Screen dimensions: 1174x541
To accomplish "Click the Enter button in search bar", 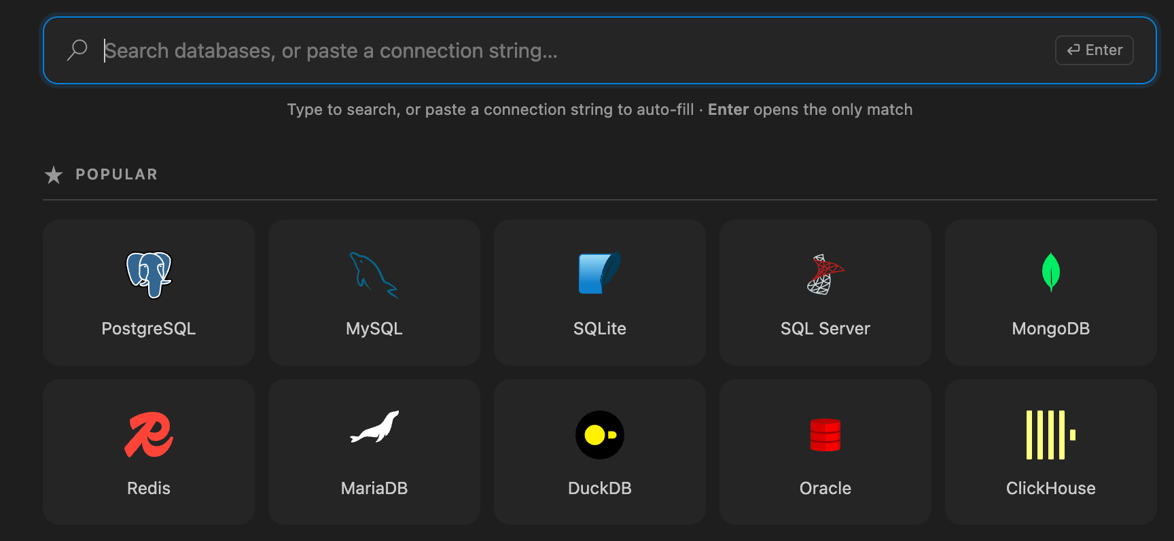I will [x=1095, y=50].
